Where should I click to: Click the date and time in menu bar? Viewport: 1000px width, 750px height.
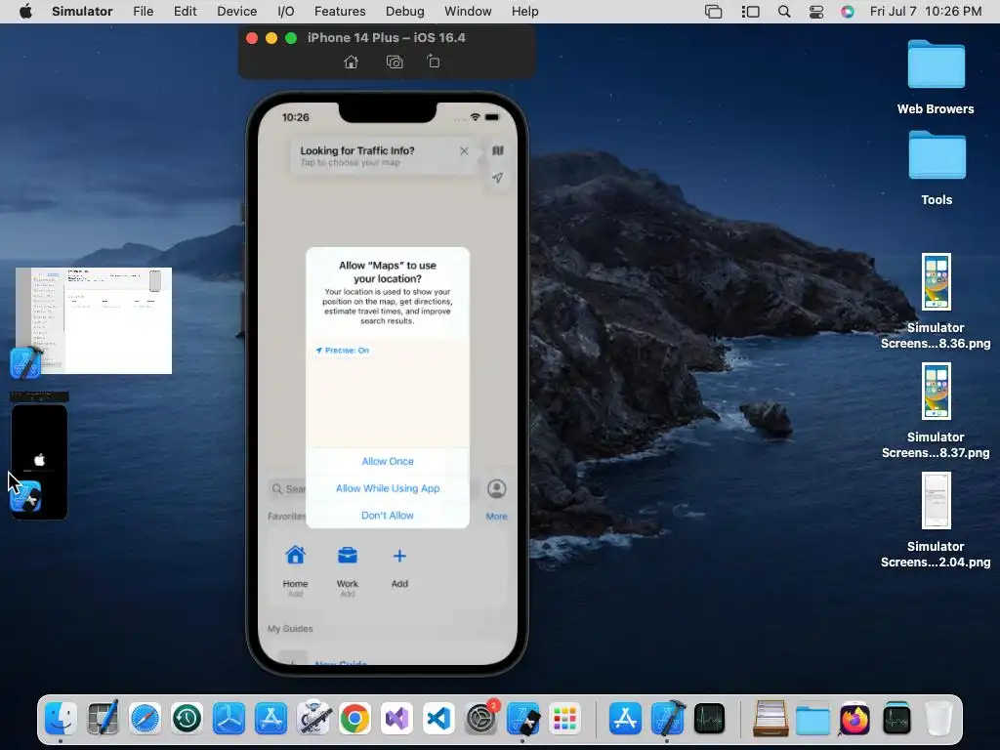pos(926,12)
